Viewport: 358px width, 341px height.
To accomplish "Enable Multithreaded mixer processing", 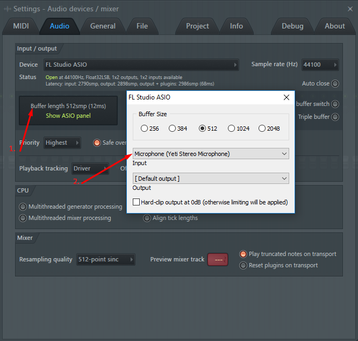I will pyautogui.click(x=23, y=218).
